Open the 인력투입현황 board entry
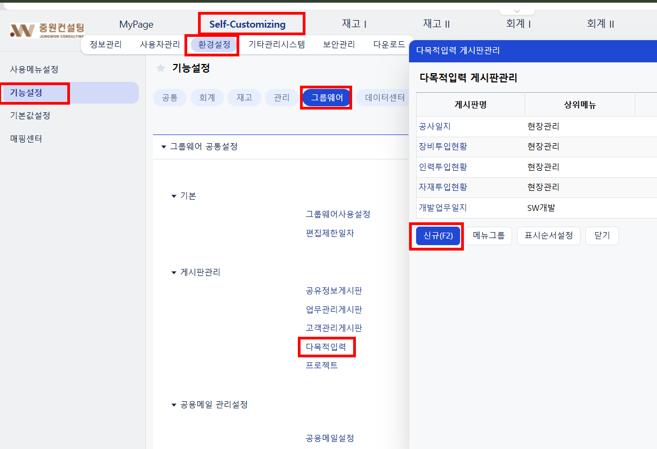The image size is (657, 449). (443, 166)
